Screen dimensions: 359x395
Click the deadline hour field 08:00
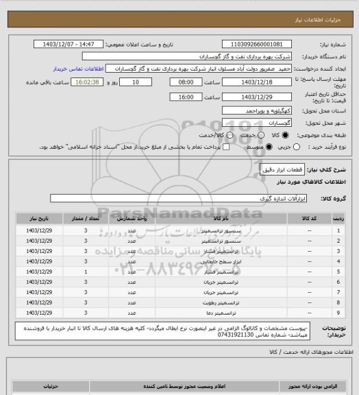tap(186, 82)
